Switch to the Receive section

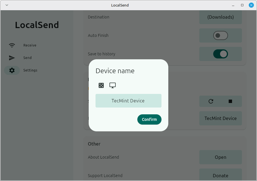[29, 45]
